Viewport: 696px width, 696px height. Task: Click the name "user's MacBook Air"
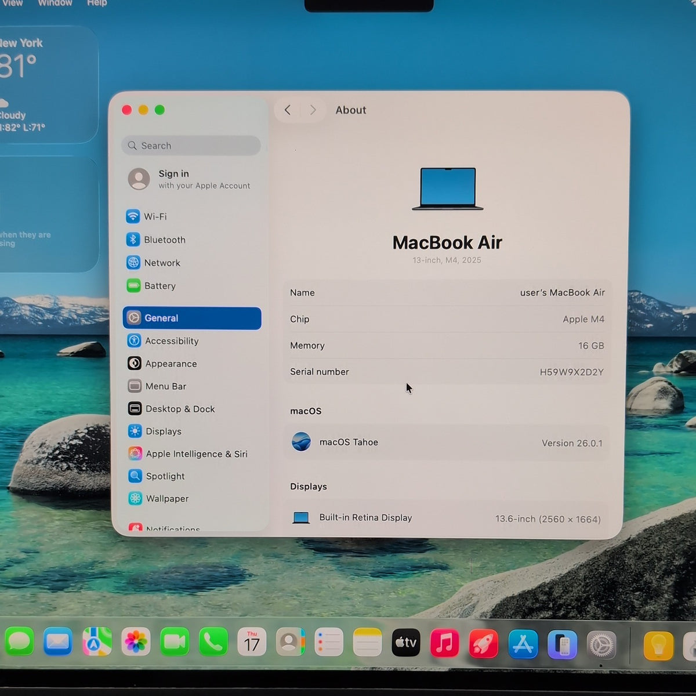point(563,292)
